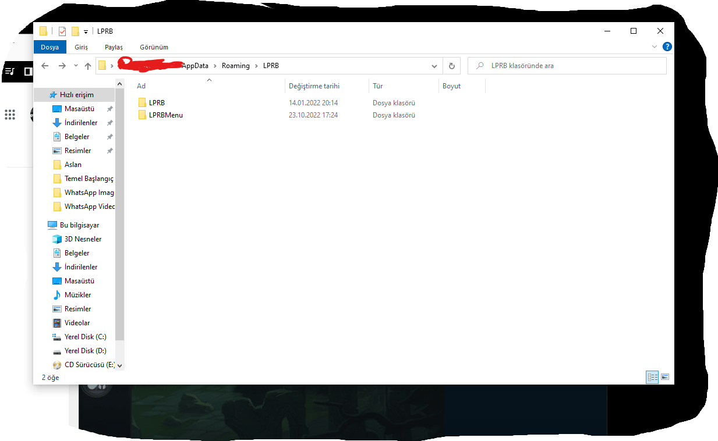
Task: Click the navigation pane scrollbar thumb
Action: (120, 215)
